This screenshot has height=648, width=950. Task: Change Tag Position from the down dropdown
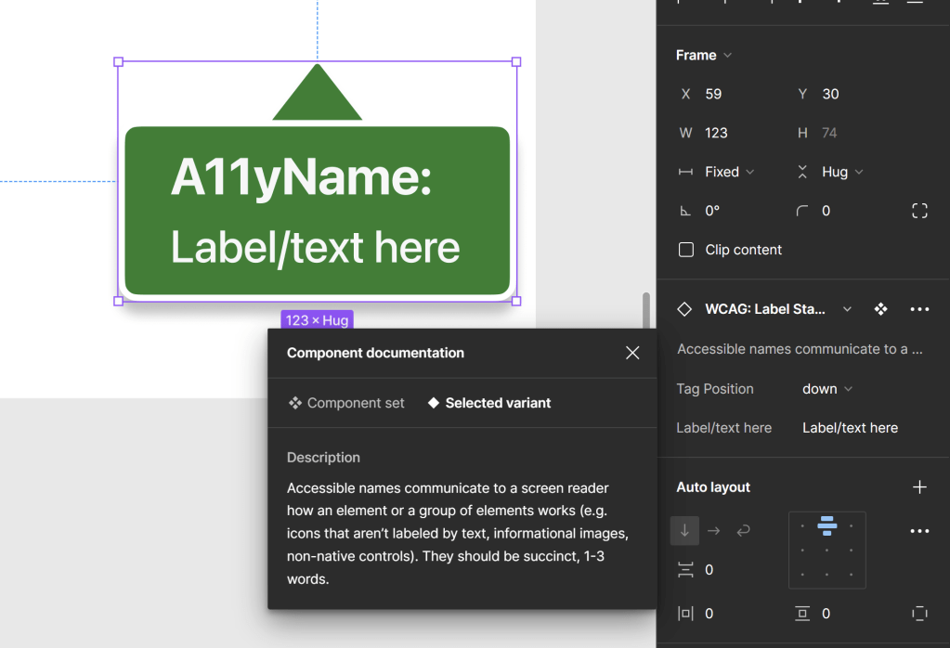[x=826, y=389]
